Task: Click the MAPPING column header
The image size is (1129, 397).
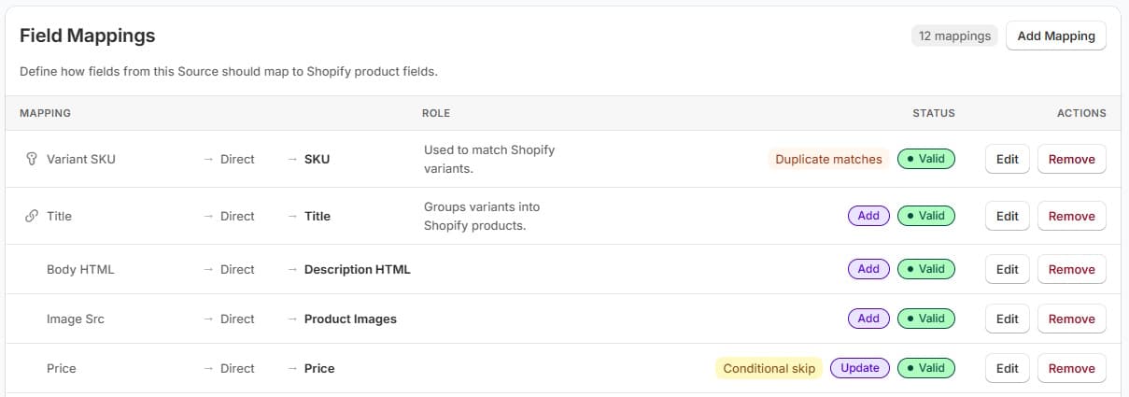Action: pos(45,113)
